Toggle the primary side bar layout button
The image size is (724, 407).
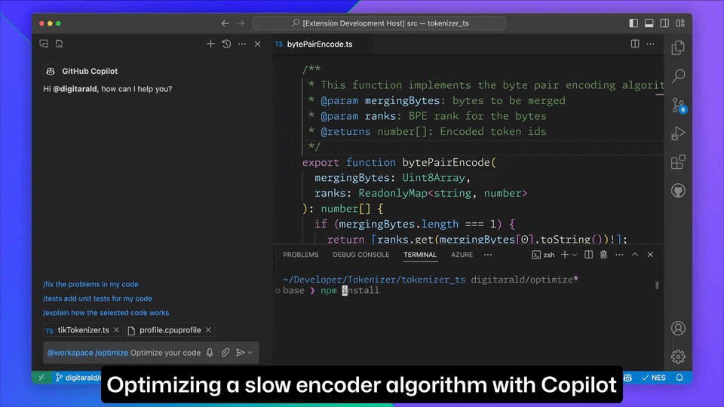tap(633, 23)
